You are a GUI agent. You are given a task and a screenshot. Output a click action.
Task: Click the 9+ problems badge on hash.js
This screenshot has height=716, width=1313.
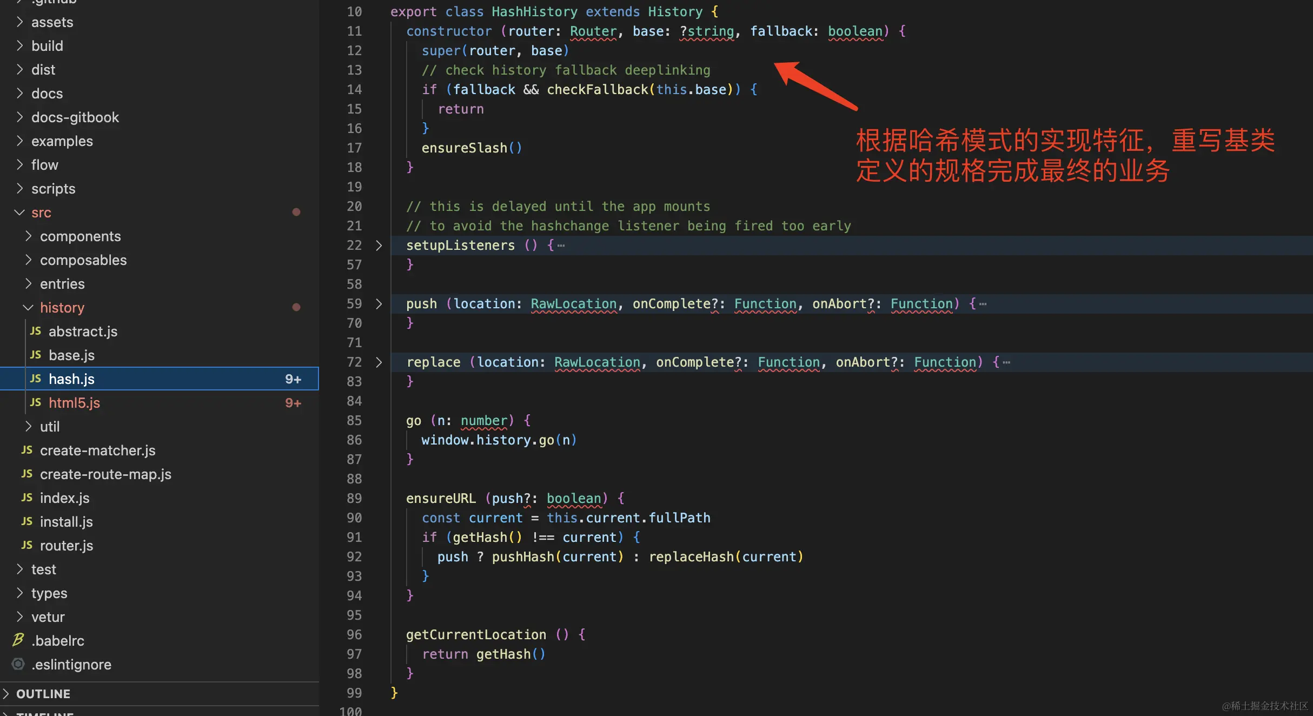[293, 379]
